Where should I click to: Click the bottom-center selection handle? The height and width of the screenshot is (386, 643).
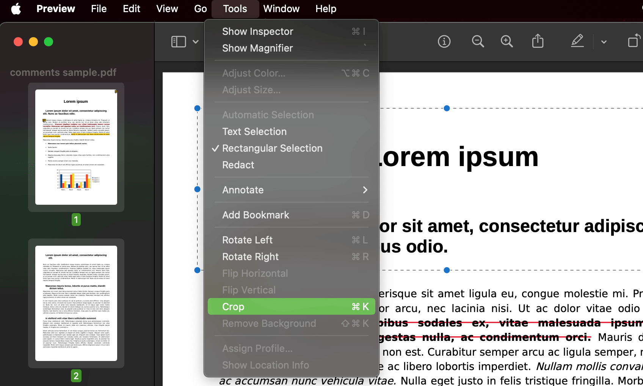point(447,270)
